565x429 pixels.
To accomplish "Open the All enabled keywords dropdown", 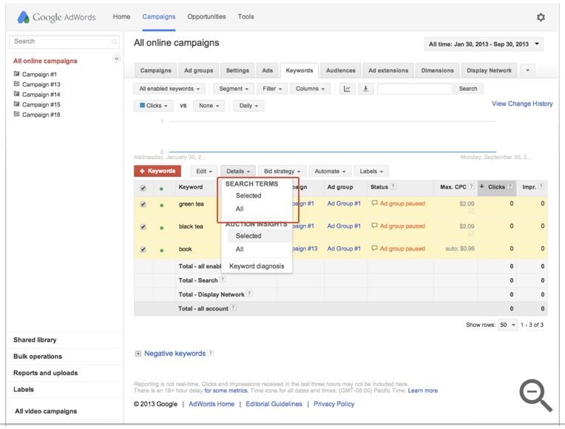I will [x=169, y=89].
